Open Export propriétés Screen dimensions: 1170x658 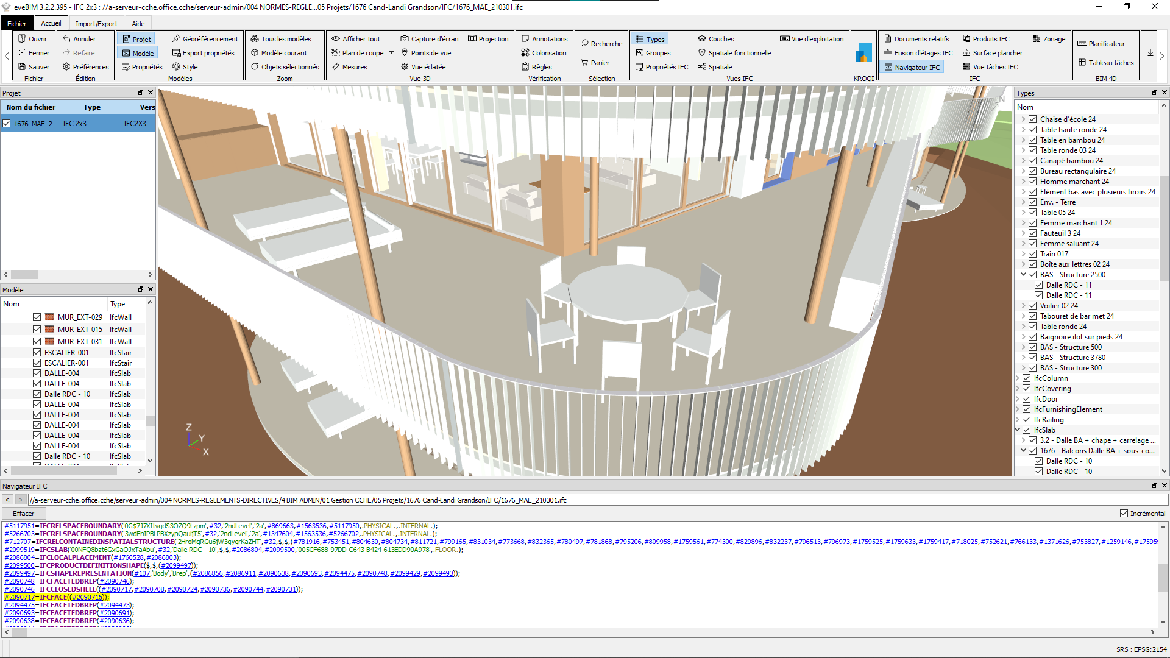pyautogui.click(x=203, y=53)
